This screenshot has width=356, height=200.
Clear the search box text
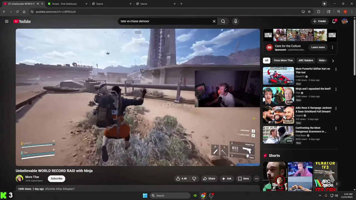(214, 21)
